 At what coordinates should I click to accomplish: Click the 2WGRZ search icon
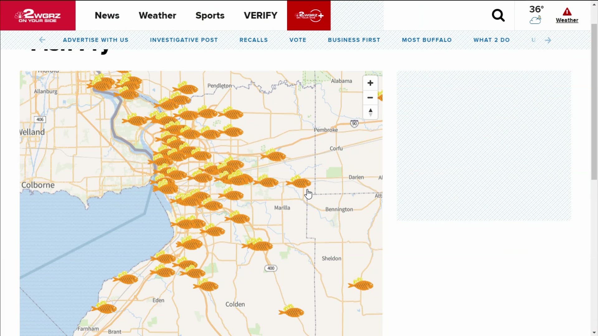coord(498,15)
